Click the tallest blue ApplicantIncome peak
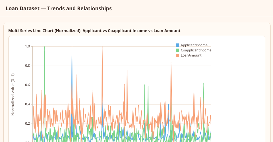Image resolution: width=273 pixels, height=142 pixels. 72,47
